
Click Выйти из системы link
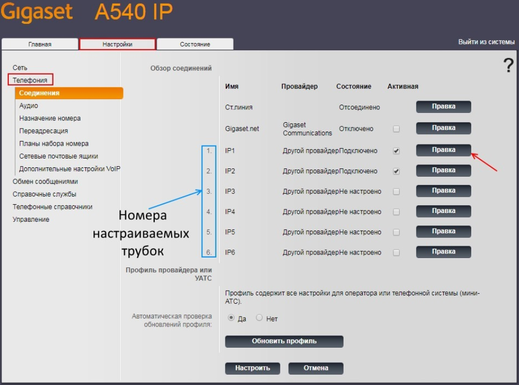[486, 42]
